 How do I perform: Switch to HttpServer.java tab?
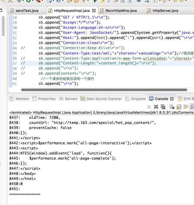(163, 11)
